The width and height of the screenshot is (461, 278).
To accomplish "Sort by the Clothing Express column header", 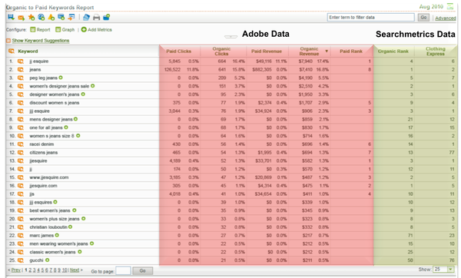I will 436,51.
